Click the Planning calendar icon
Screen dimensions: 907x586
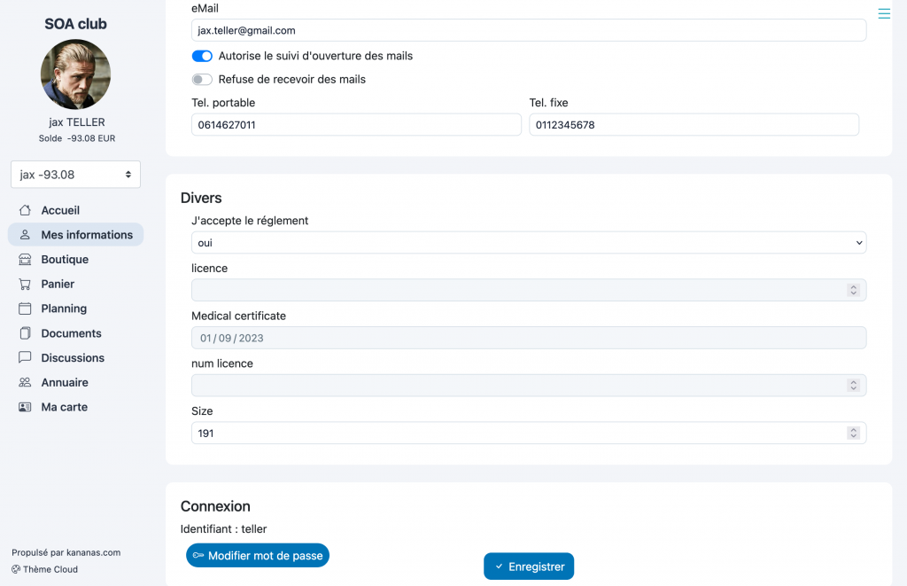pos(25,309)
